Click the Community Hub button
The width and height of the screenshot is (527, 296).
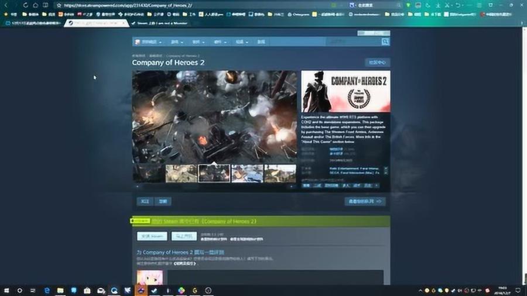[377, 63]
